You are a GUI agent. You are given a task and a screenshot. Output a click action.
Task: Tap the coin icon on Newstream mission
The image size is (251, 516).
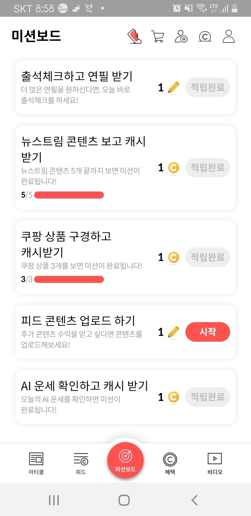[x=174, y=168]
